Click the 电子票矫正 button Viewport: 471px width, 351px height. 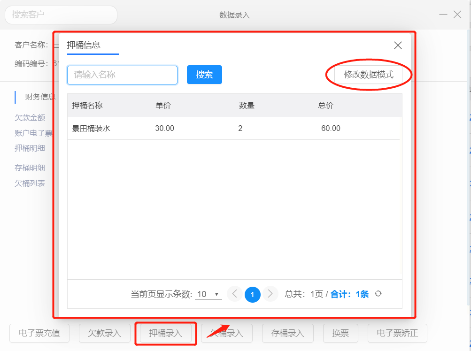click(x=397, y=333)
